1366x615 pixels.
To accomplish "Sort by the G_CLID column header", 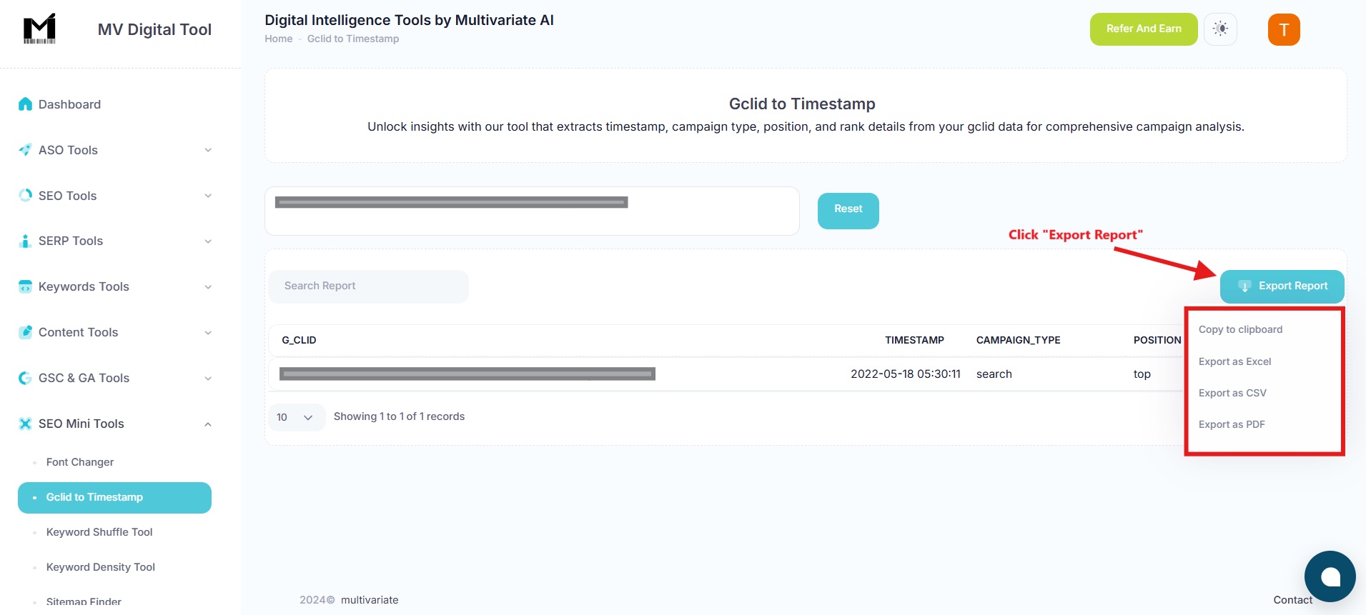I will 299,340.
